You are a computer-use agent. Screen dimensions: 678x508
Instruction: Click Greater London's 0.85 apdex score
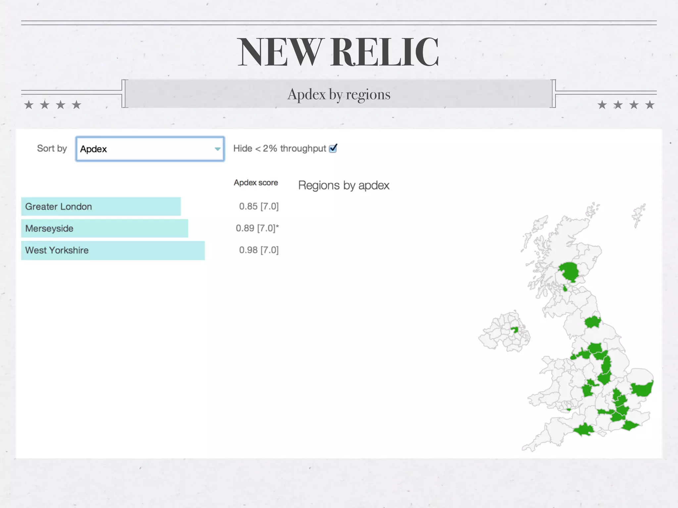click(x=259, y=206)
